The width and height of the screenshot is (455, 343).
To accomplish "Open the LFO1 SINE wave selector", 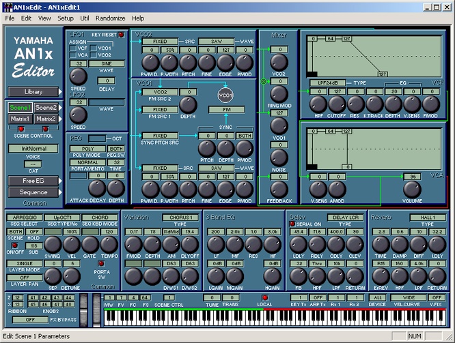I will [107, 63].
